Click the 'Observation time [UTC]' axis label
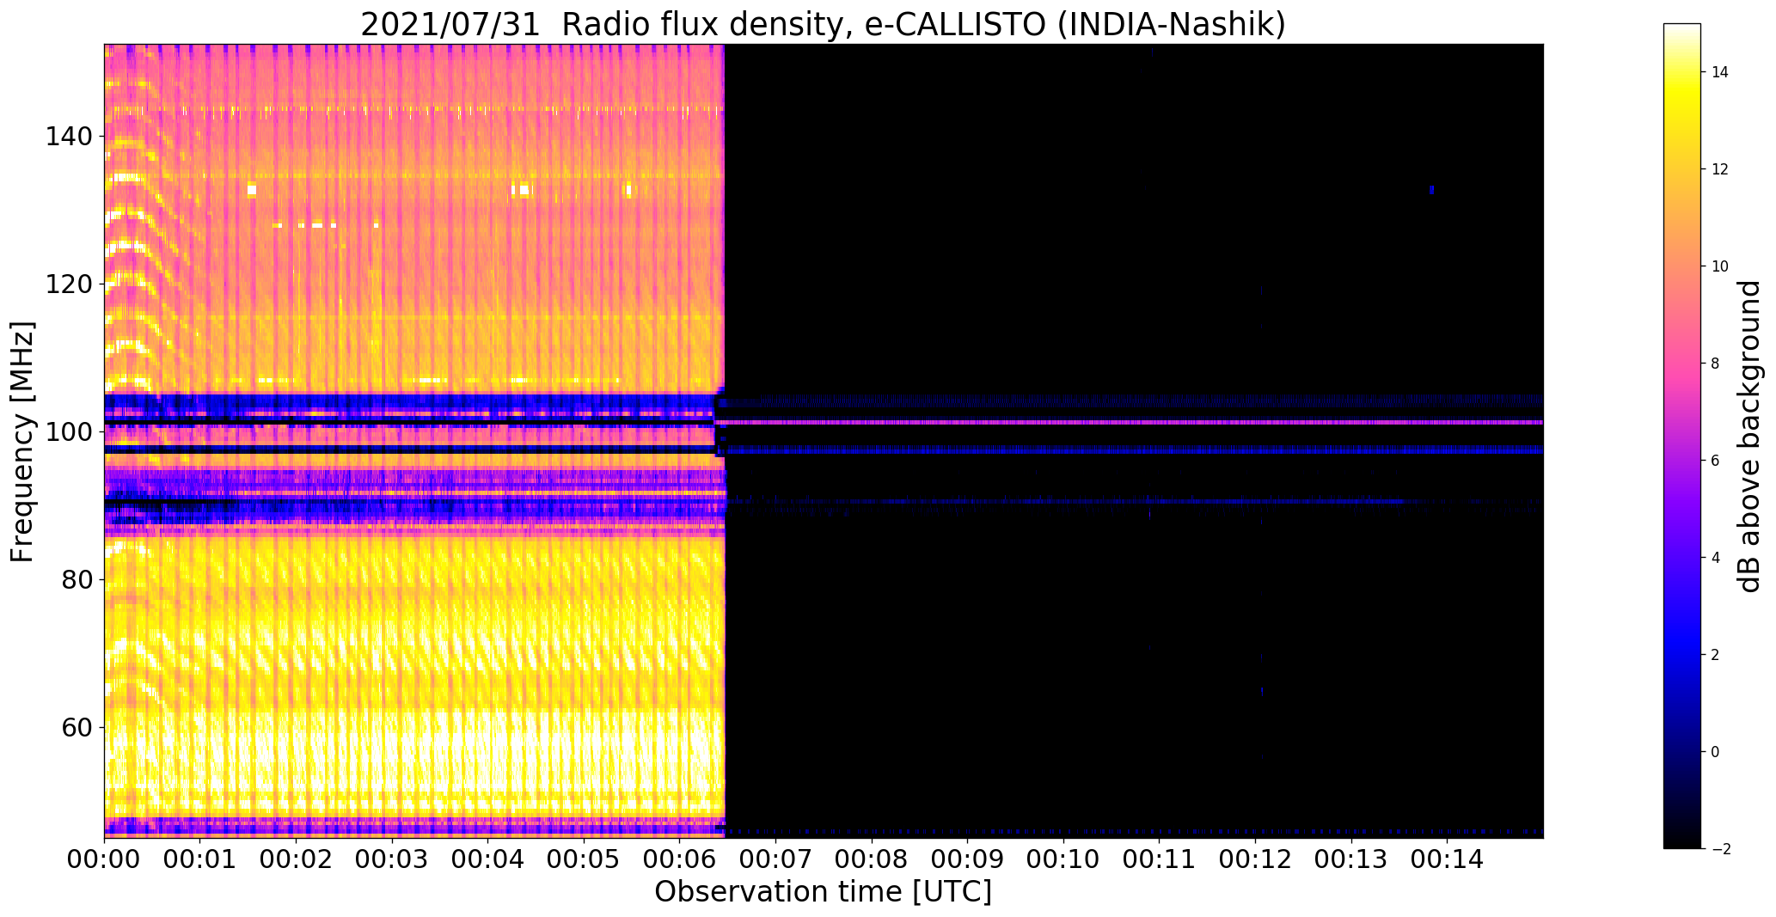Screen dimensions: 1776x917 click(823, 892)
